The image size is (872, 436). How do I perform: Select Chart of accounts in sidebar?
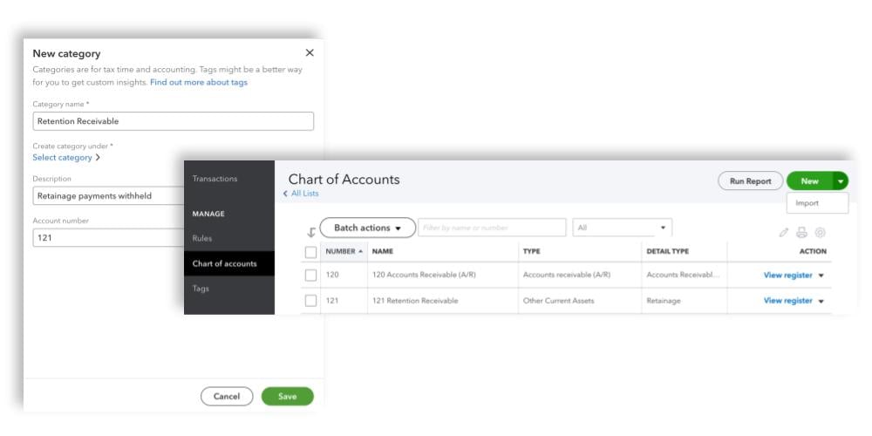click(224, 263)
